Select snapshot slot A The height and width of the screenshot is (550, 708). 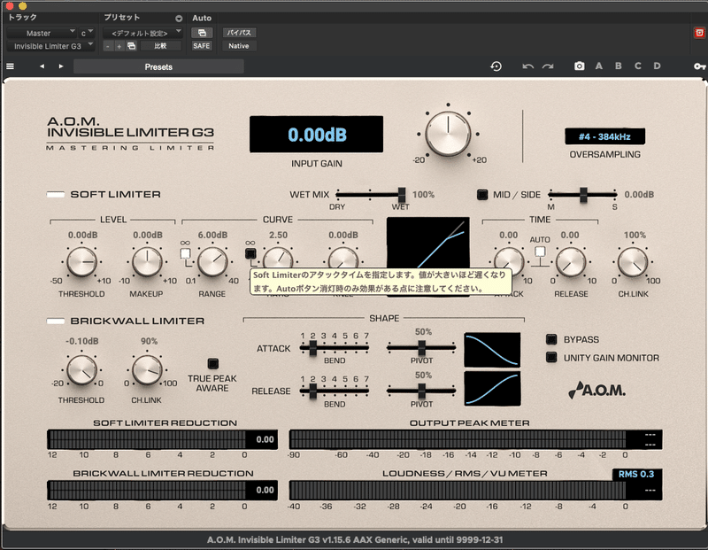coord(599,66)
